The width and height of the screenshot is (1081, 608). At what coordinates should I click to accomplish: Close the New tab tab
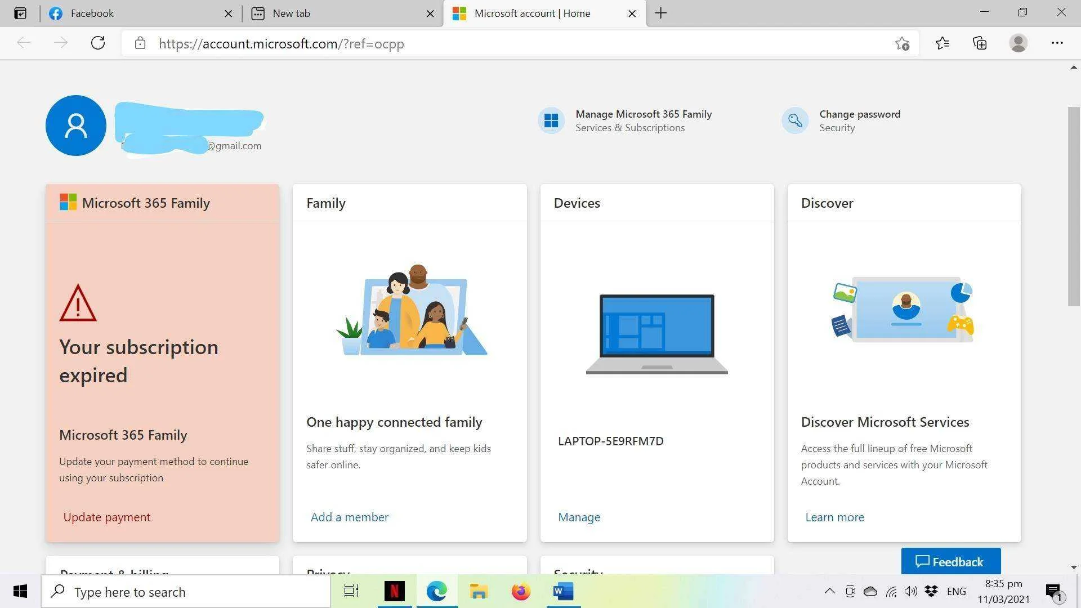point(430,14)
